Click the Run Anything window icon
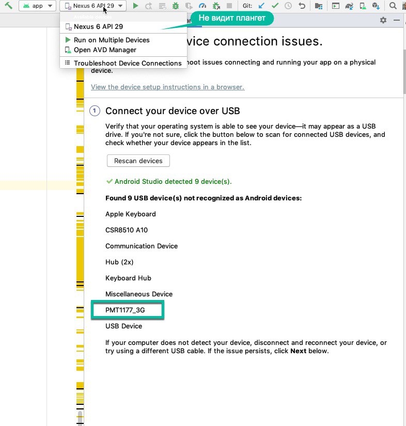The width and height of the screenshot is (406, 426). 336,6
